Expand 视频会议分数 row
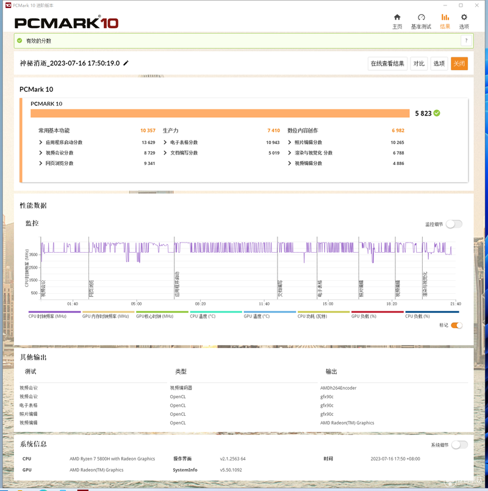The image size is (488, 491). click(x=41, y=153)
